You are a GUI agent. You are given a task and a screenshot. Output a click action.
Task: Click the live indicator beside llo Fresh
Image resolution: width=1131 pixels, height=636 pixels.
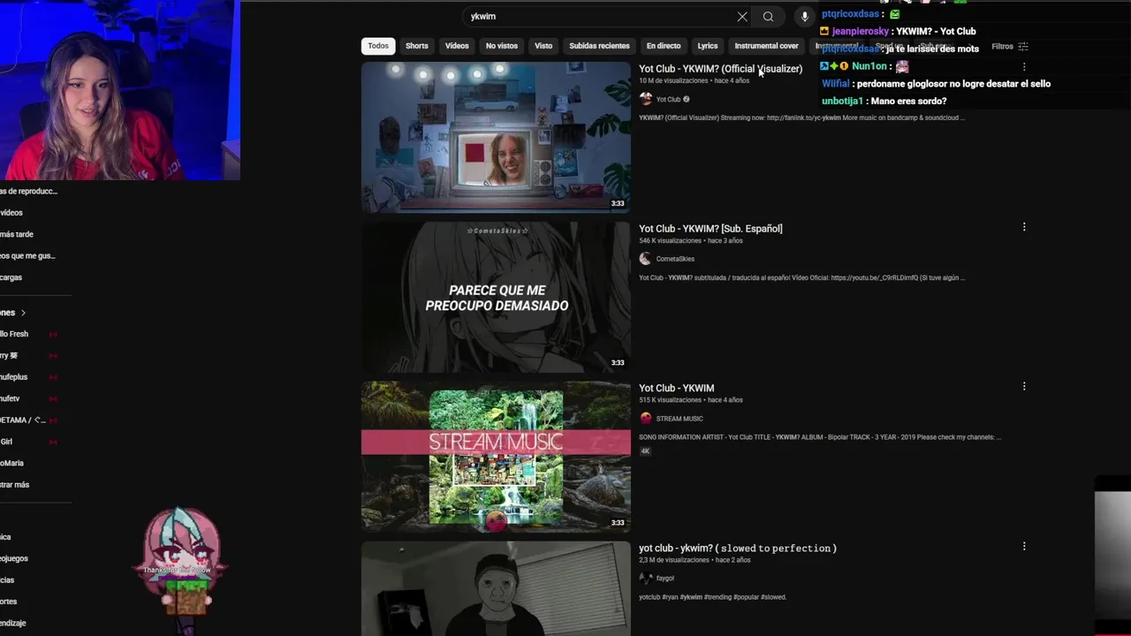pos(53,334)
